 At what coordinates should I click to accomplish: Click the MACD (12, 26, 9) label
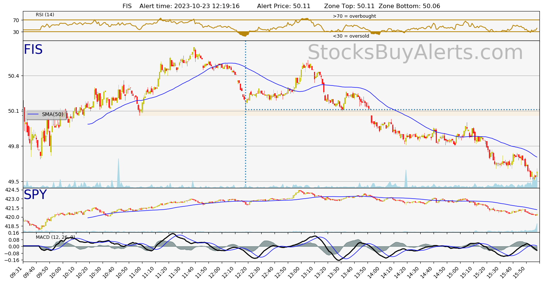pos(55,237)
